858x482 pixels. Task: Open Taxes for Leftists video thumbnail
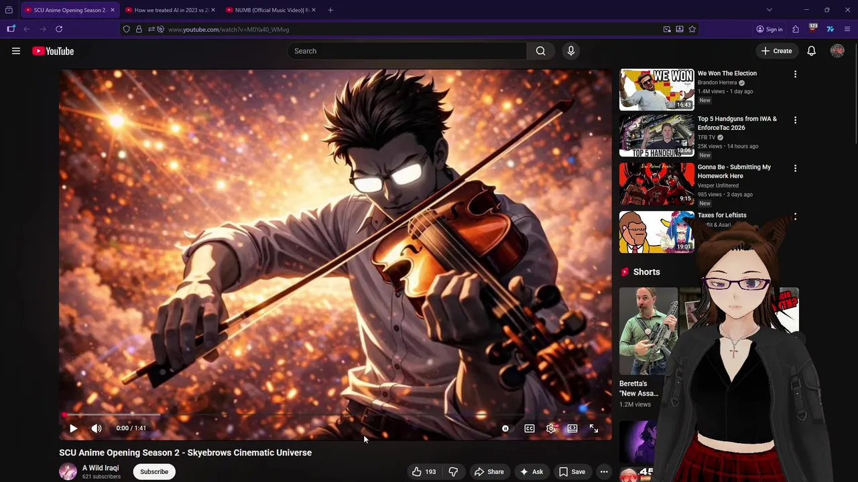pos(656,232)
